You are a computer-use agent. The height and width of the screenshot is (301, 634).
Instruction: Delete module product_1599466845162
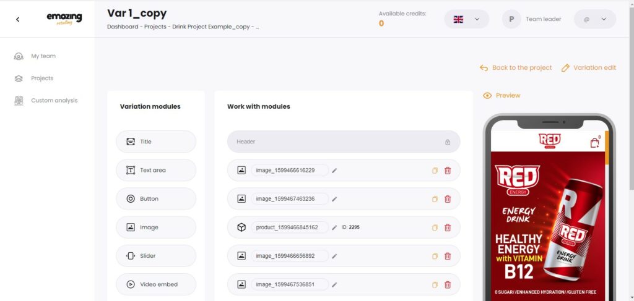pos(448,227)
